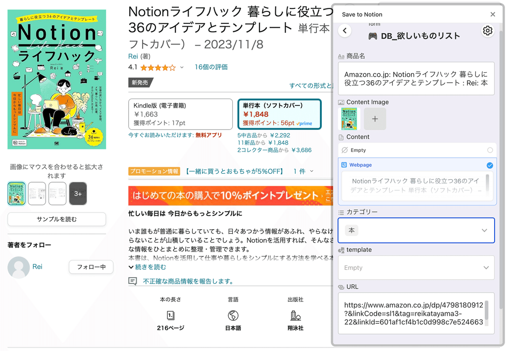Click the scrollbar in the Webpage preview
This screenshot has height=351, width=507.
pos(487,183)
